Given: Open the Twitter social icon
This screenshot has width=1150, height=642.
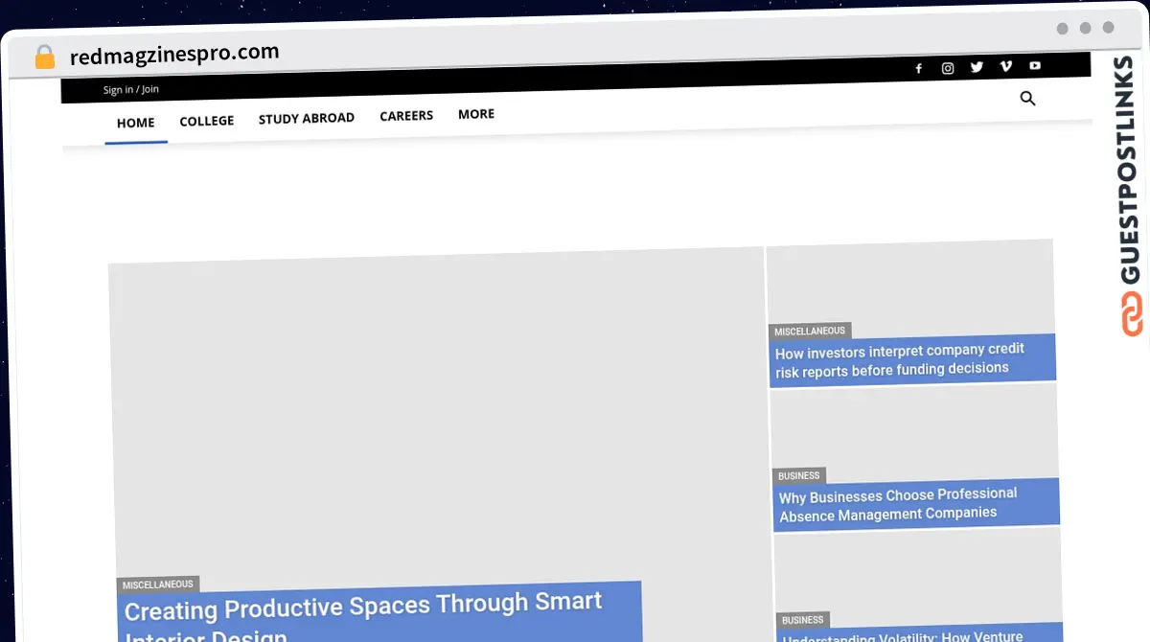Looking at the screenshot, I should [977, 67].
